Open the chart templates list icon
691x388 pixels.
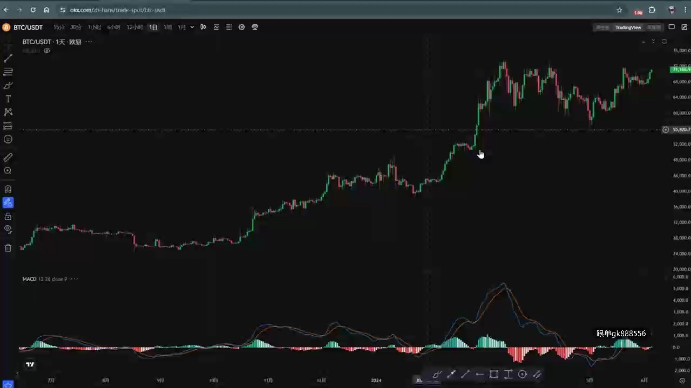tap(229, 27)
